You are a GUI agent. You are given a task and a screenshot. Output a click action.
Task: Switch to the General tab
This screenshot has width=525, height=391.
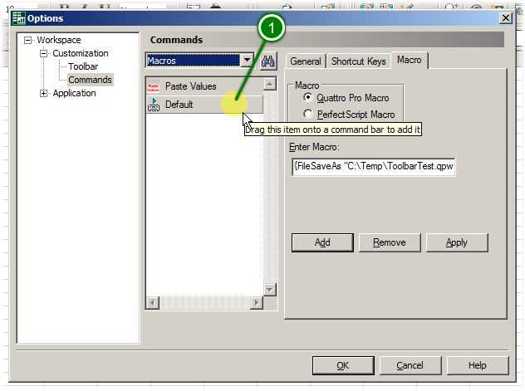coord(305,61)
